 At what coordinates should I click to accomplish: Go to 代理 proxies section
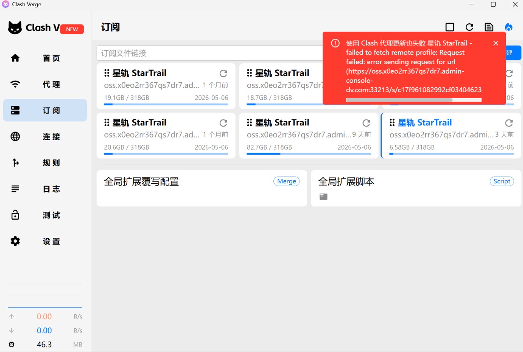[45, 84]
